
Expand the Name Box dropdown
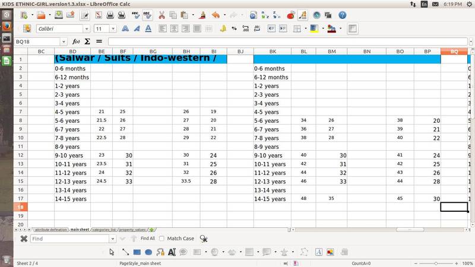pos(65,42)
